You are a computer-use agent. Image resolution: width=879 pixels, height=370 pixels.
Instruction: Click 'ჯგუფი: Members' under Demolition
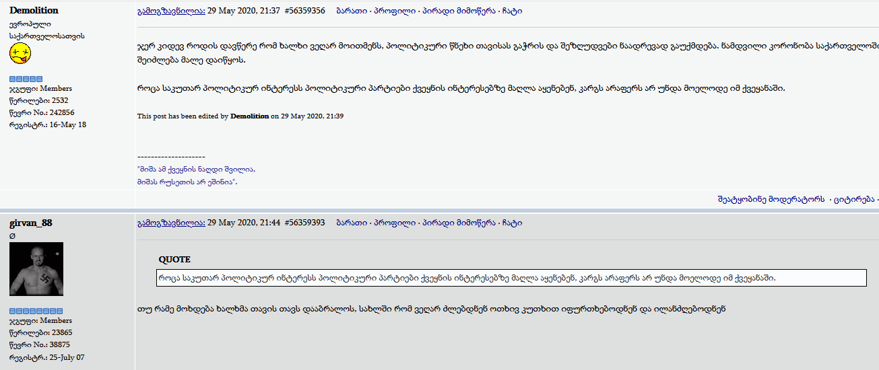click(40, 88)
